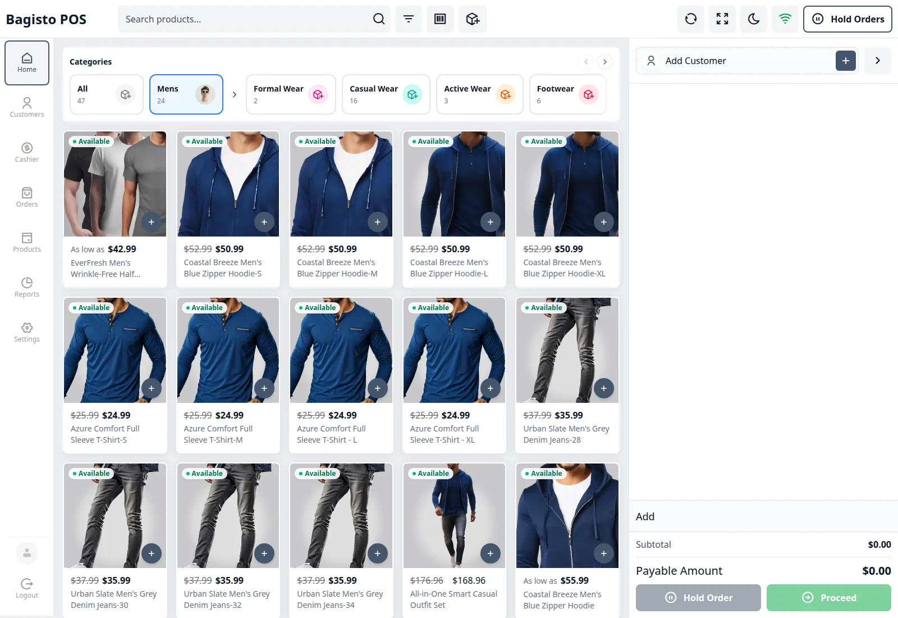Open Products in sidebar
This screenshot has width=898, height=618.
27,243
